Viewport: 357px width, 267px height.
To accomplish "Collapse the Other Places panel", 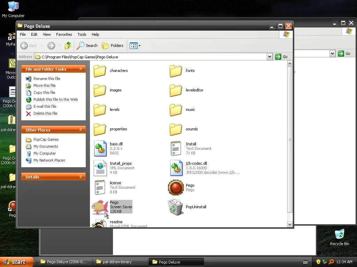I will [x=81, y=130].
